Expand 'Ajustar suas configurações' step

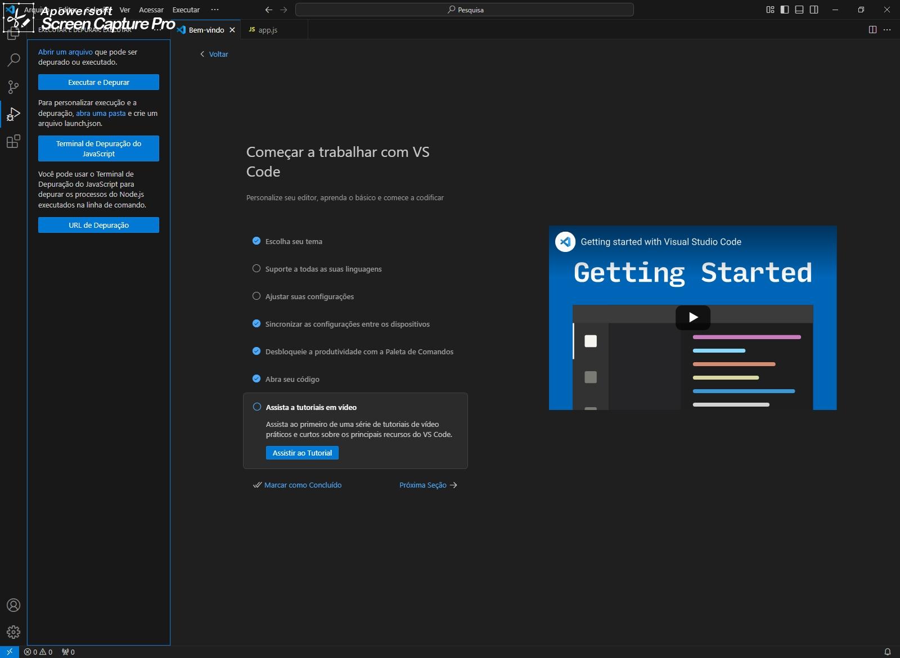click(309, 296)
